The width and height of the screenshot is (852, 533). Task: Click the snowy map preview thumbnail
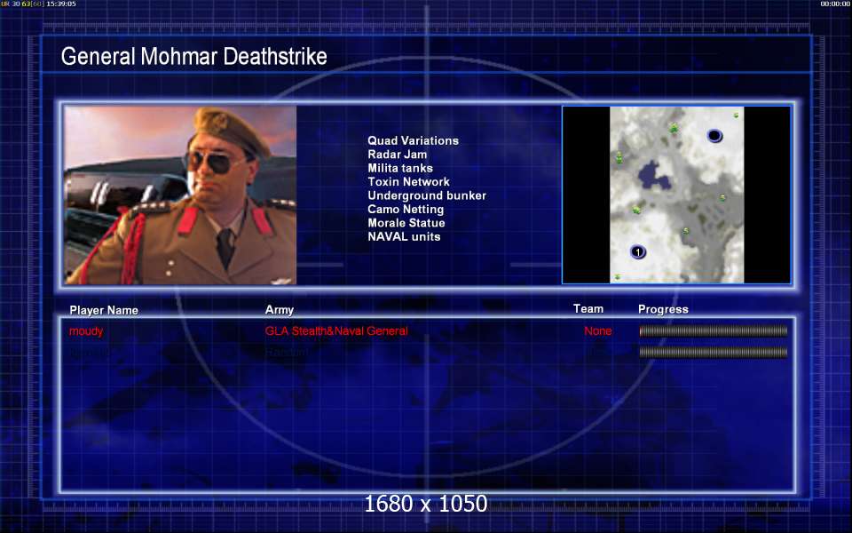coord(676,195)
